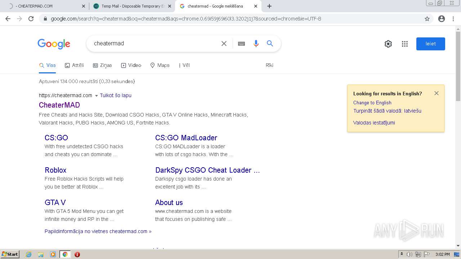The image size is (461, 259).
Task: Close the Temp Mail tab
Action: 170,6
